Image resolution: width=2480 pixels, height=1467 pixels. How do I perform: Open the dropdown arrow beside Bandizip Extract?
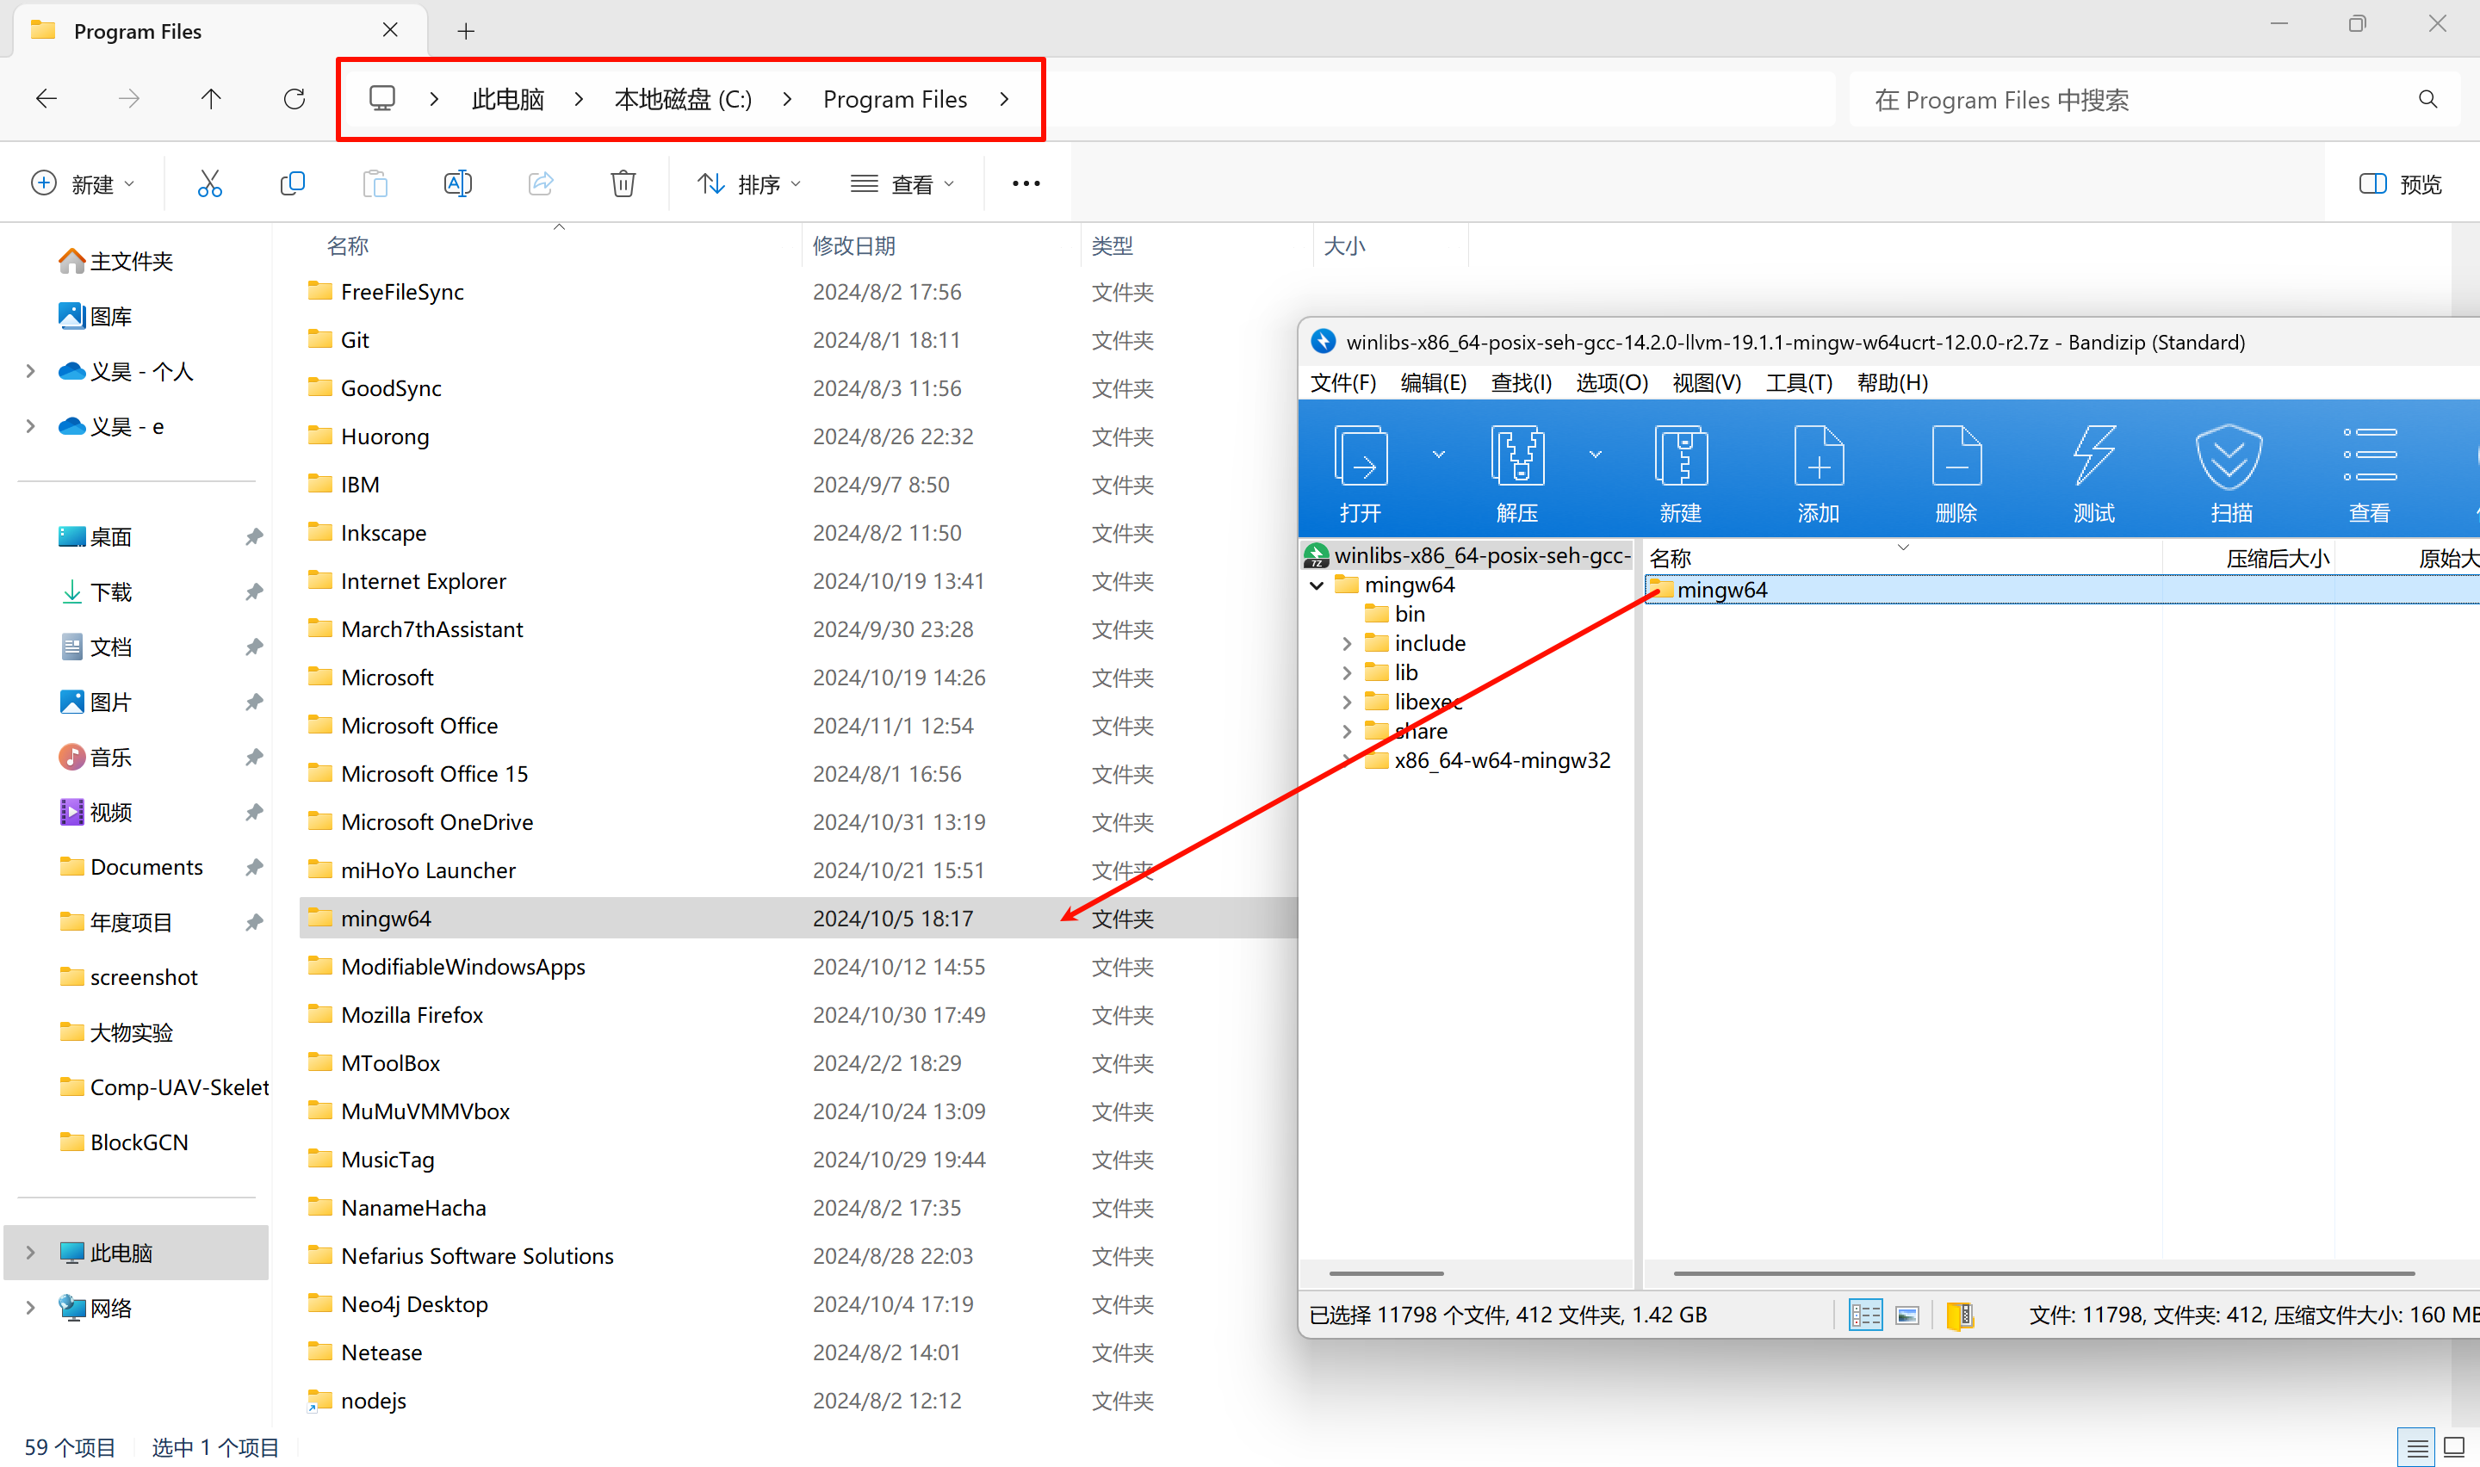[x=1596, y=455]
